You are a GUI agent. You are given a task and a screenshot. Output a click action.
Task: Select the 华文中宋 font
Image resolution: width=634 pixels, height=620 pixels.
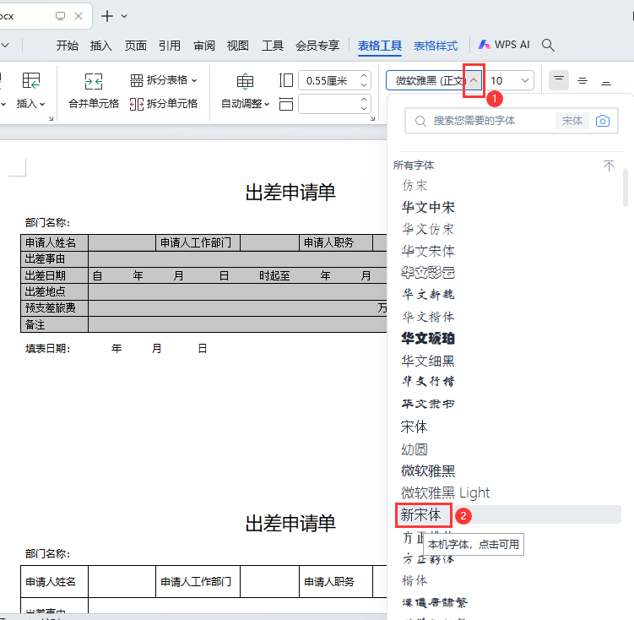(x=428, y=207)
